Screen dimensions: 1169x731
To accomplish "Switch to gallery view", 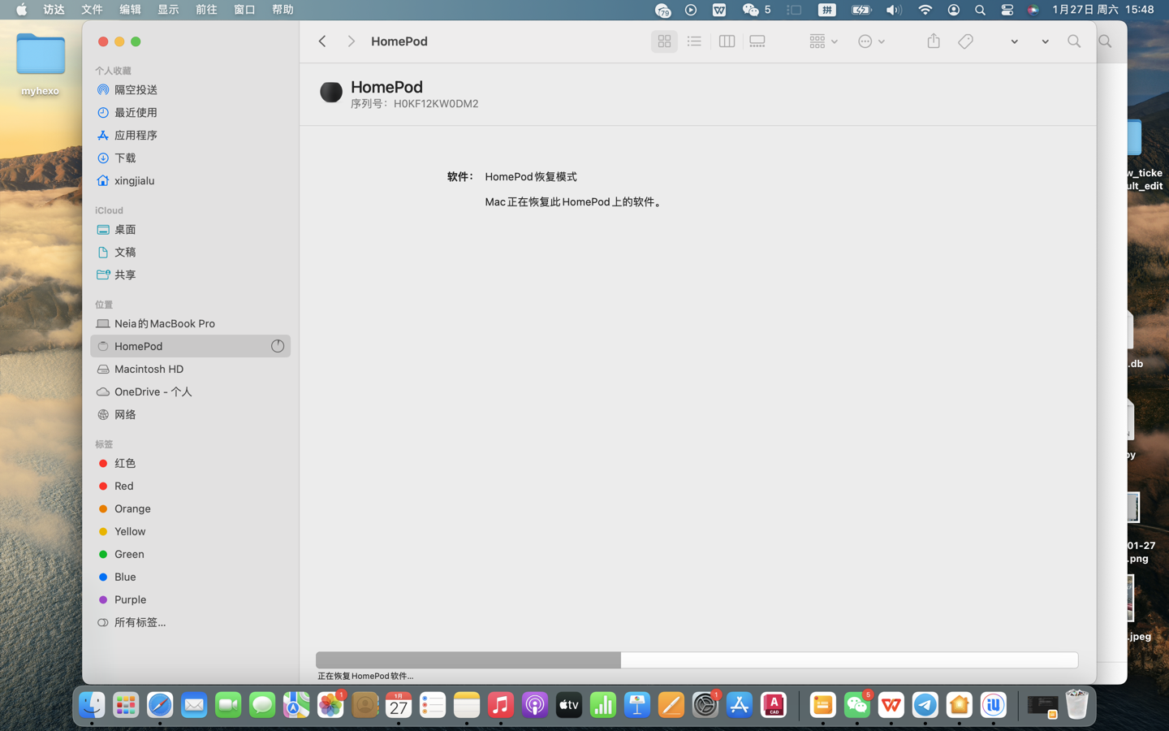I will [x=757, y=41].
